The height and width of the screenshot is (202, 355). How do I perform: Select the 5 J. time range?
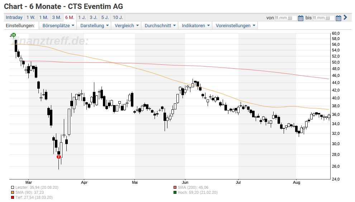coord(105,18)
